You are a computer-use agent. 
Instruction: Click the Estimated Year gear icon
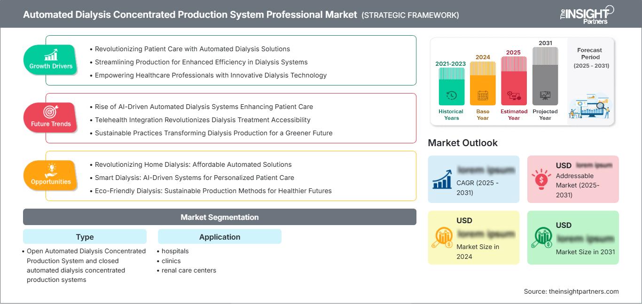514,95
